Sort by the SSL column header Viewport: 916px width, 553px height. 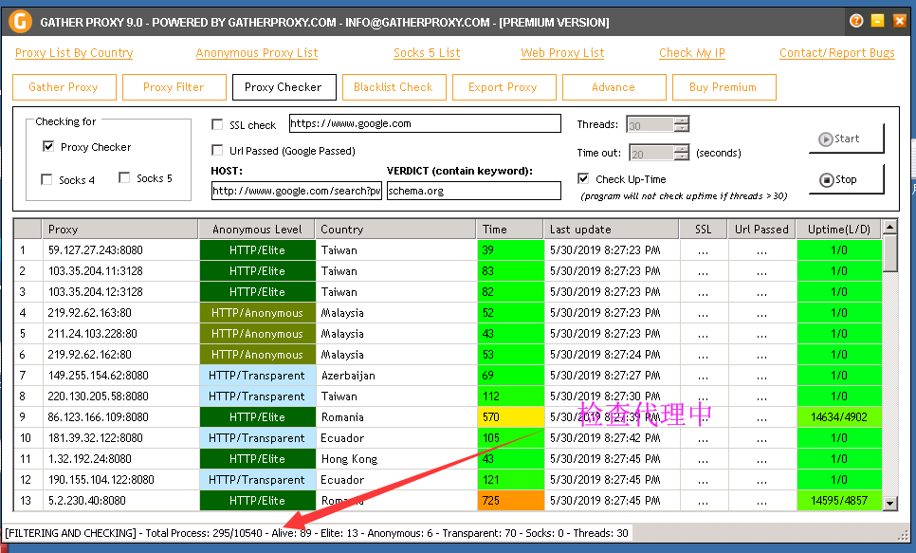pos(703,230)
